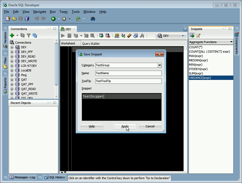Click the binoculars Find DB Object icon
Image resolution: width=242 pixels, height=183 pixels.
tap(93, 19)
